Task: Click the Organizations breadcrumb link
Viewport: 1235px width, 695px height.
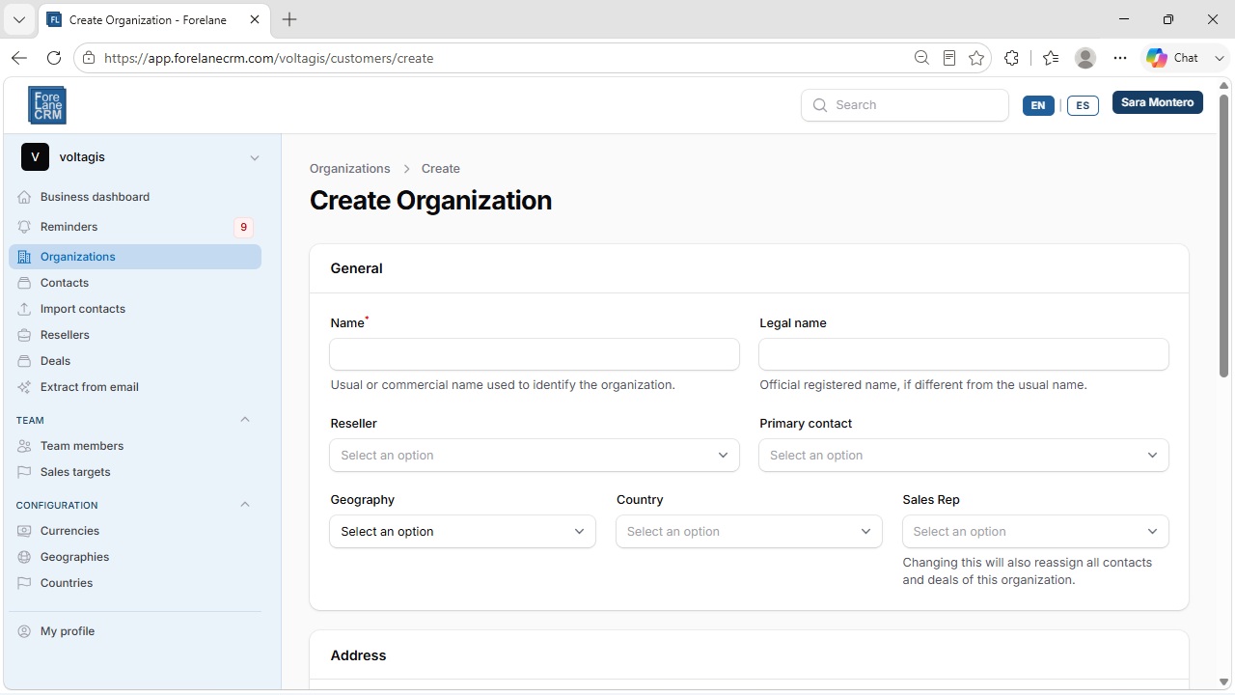Action: (349, 168)
